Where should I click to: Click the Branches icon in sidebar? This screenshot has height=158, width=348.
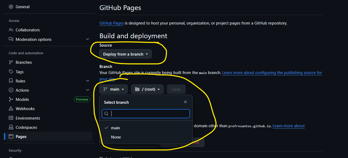point(11,62)
